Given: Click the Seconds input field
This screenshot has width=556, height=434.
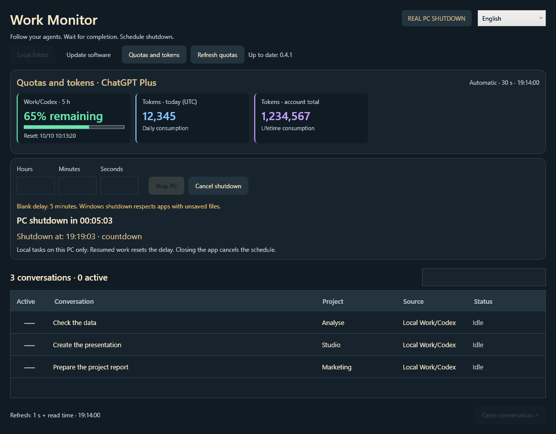Looking at the screenshot, I should point(119,186).
